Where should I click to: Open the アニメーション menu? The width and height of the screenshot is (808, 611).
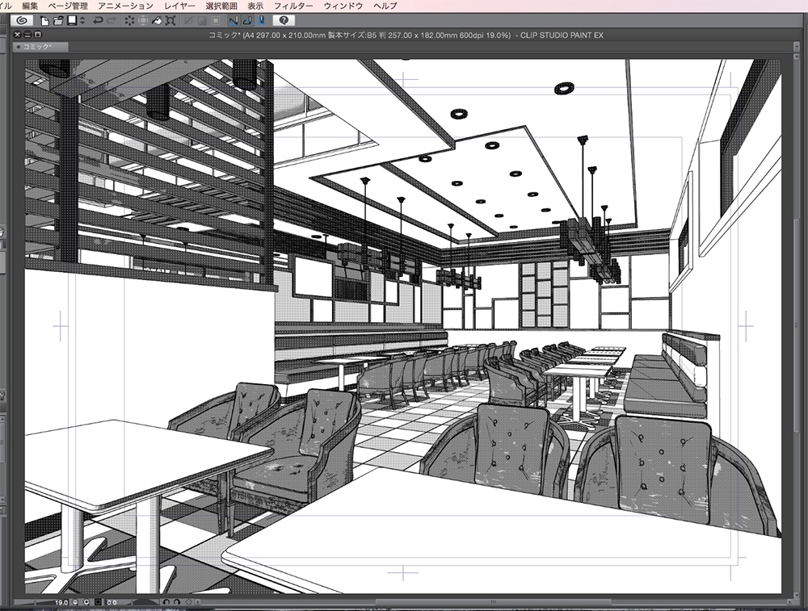pyautogui.click(x=126, y=6)
